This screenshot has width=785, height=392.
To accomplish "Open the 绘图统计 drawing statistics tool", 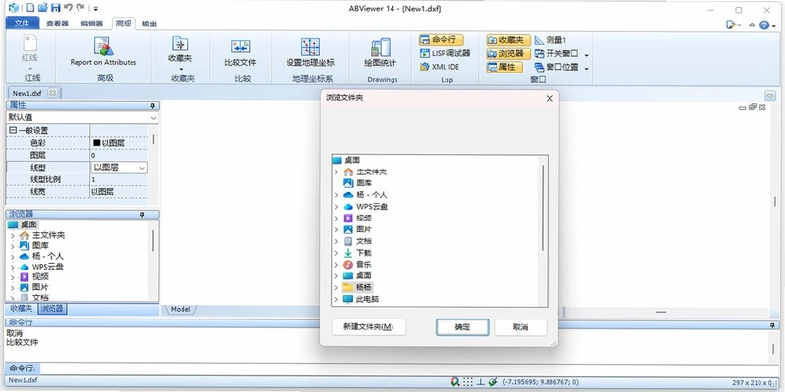I will pyautogui.click(x=380, y=52).
